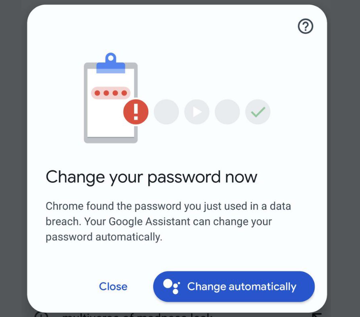Click the history icon left of the suggestion
The width and height of the screenshot is (360, 317).
(x=42, y=315)
